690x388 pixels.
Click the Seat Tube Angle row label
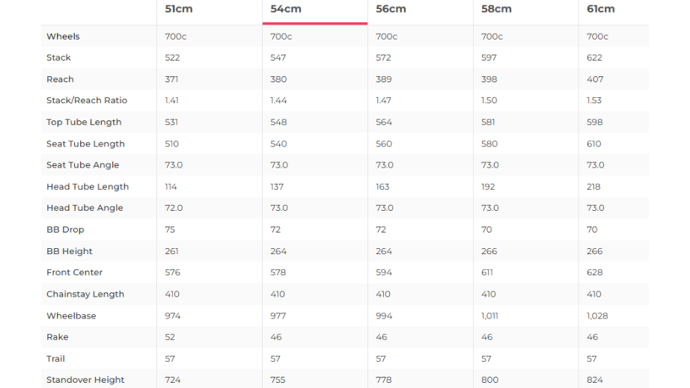click(82, 165)
